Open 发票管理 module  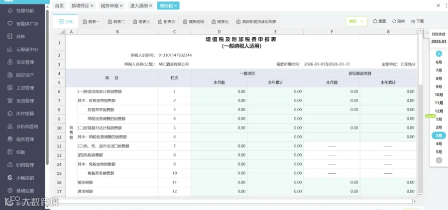click(x=22, y=101)
